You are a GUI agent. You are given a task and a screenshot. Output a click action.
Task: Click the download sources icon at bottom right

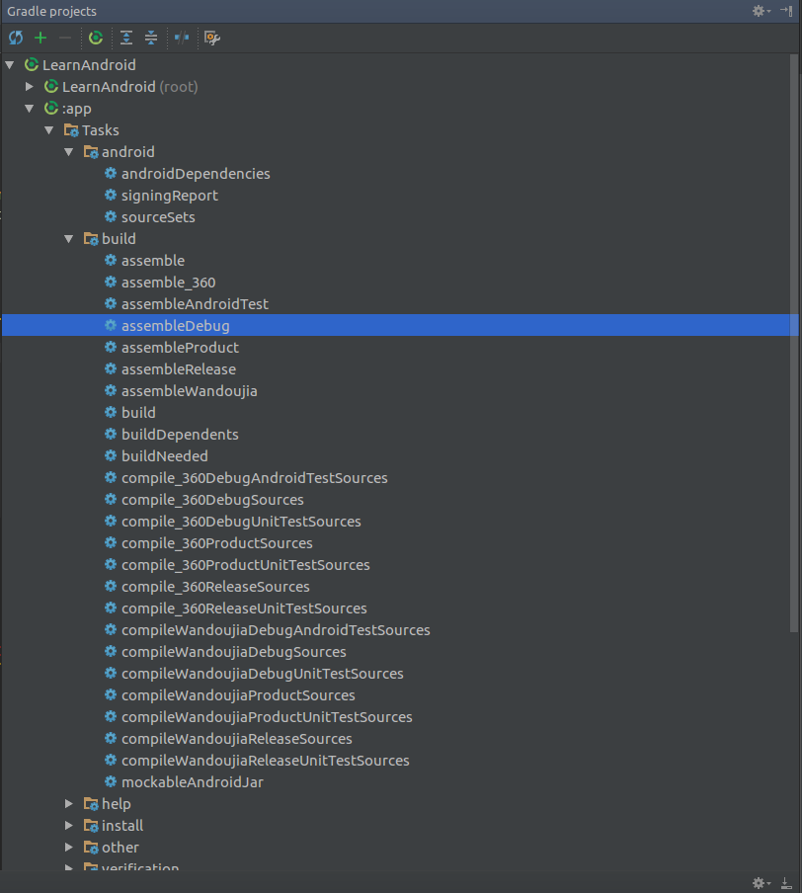(x=785, y=882)
